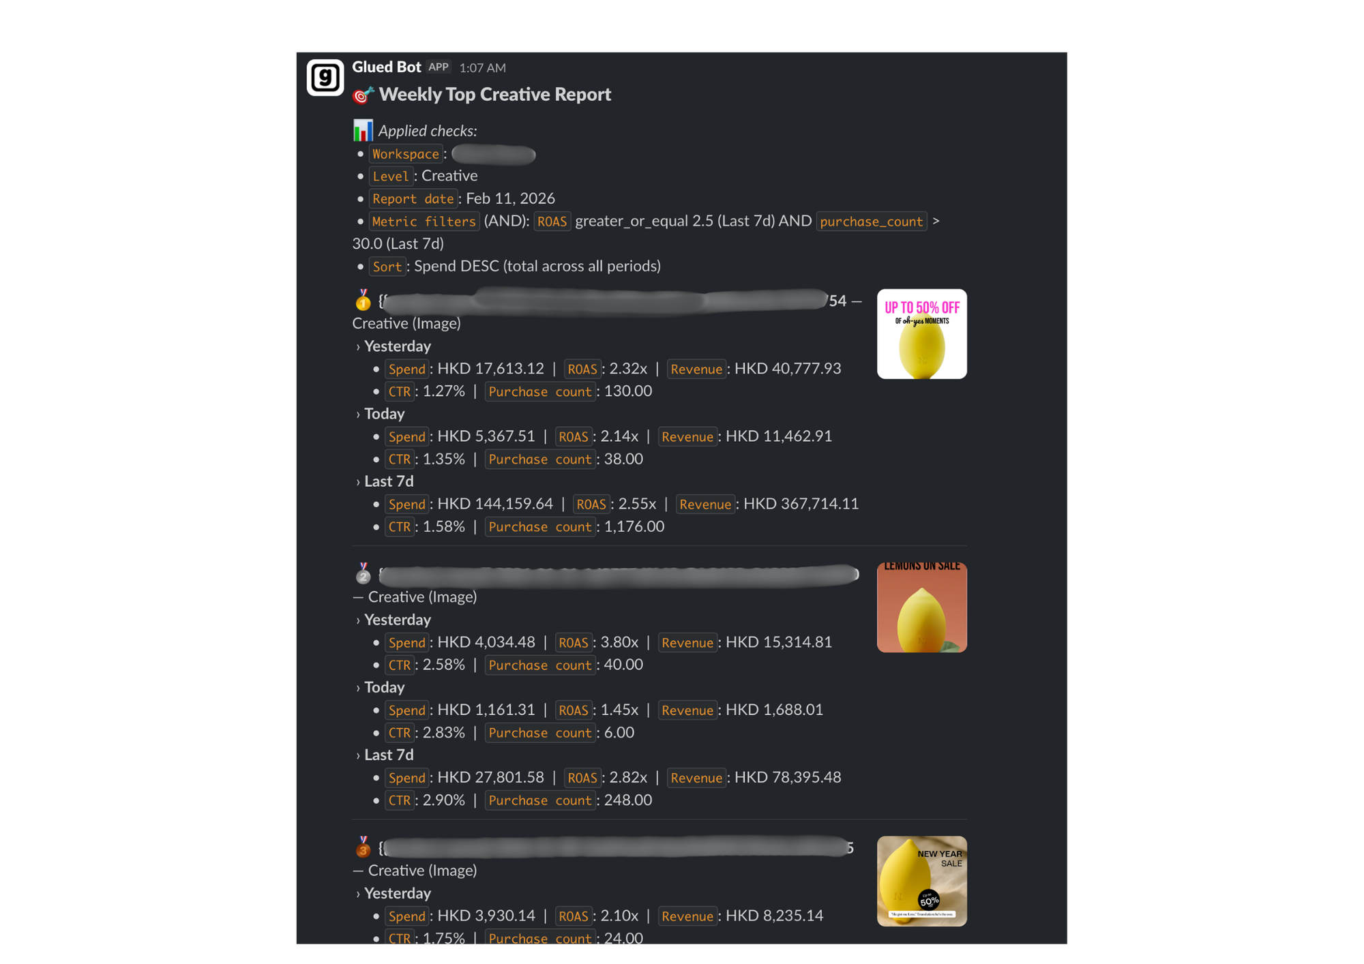Image resolution: width=1364 pixels, height=964 pixels.
Task: Click the Glued Bot avatar icon
Action: (325, 77)
